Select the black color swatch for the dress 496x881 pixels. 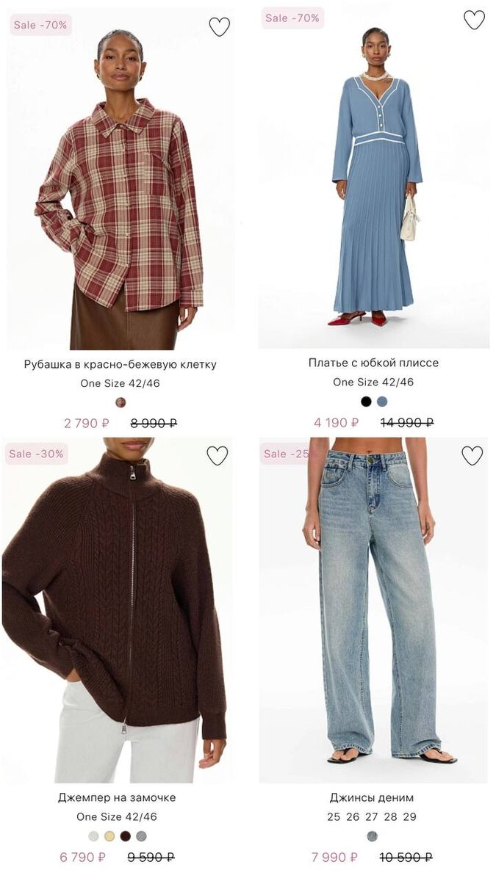click(366, 402)
